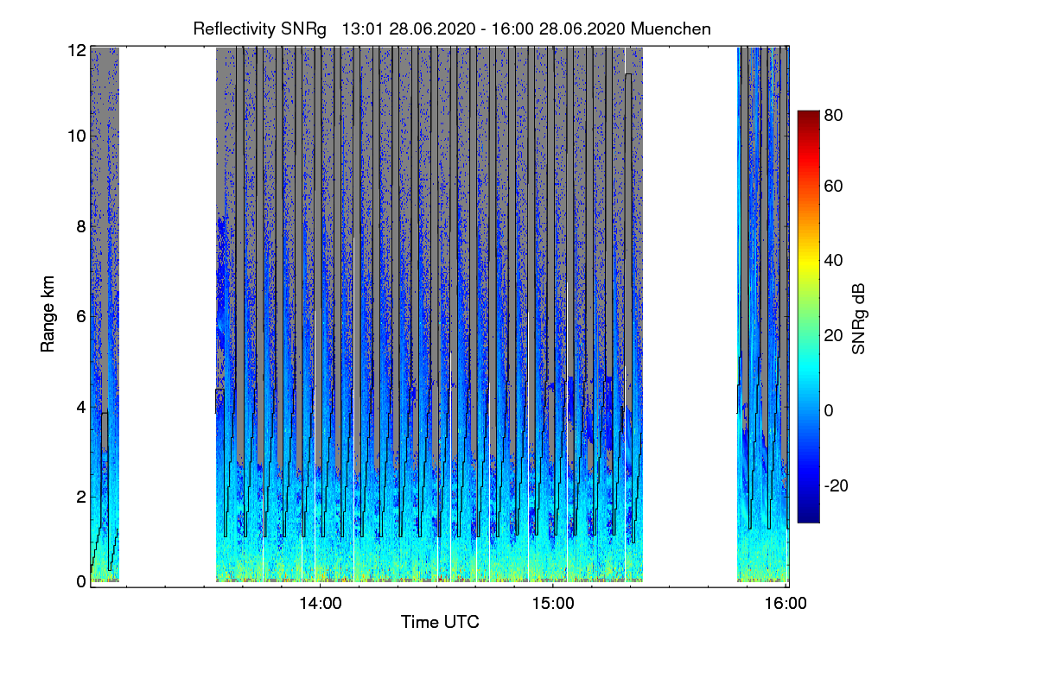Click the colorbar value label 0

pyautogui.click(x=829, y=410)
